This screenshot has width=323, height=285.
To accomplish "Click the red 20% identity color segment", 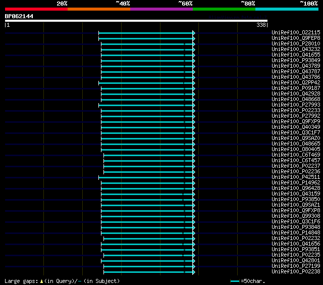I will tap(36, 9).
